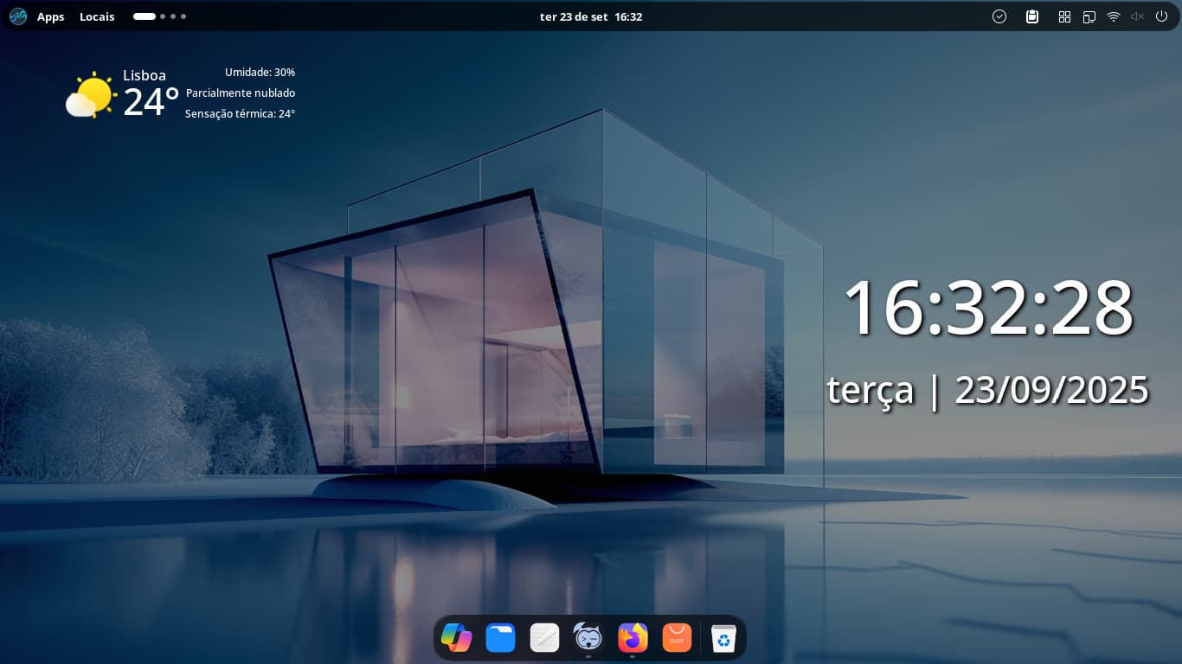Click the distro logo in the top panel

(x=18, y=16)
